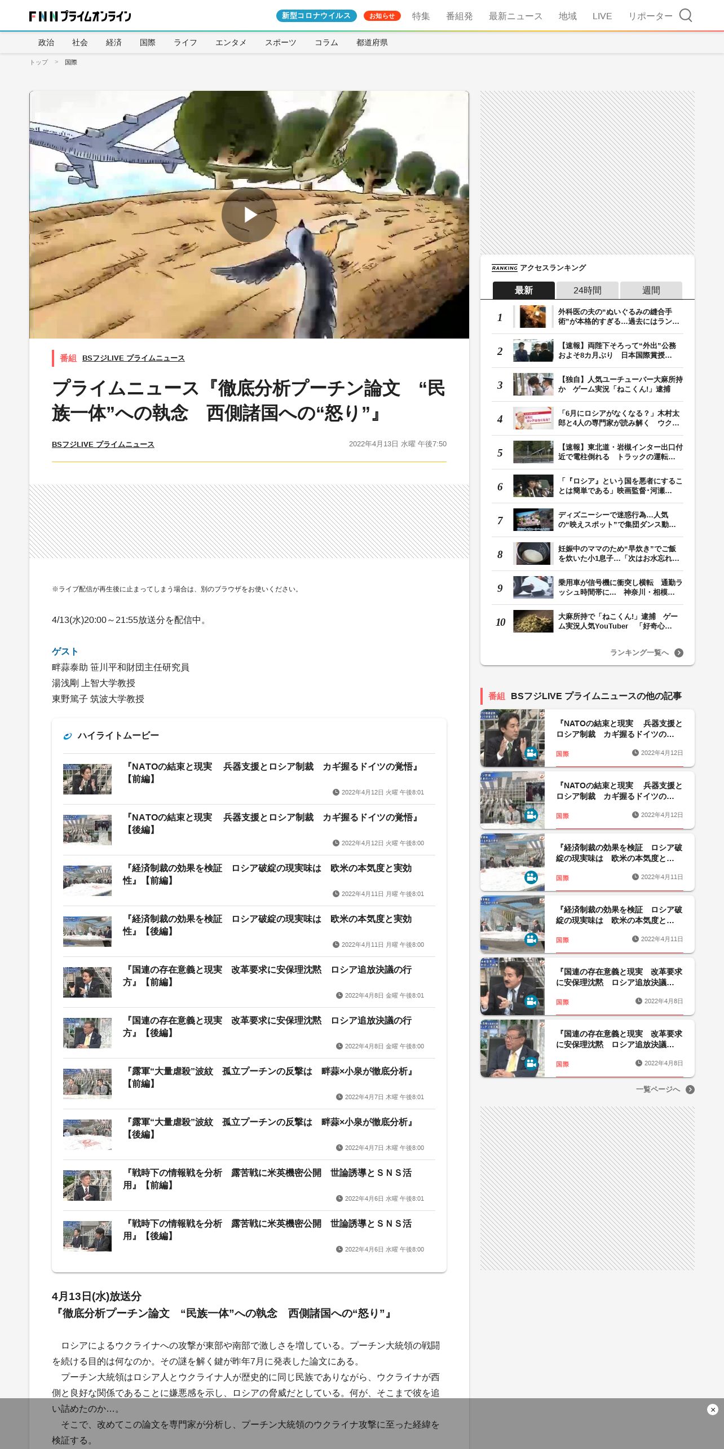The height and width of the screenshot is (1449, 724).
Task: Select the 都道府県 category
Action: [372, 42]
